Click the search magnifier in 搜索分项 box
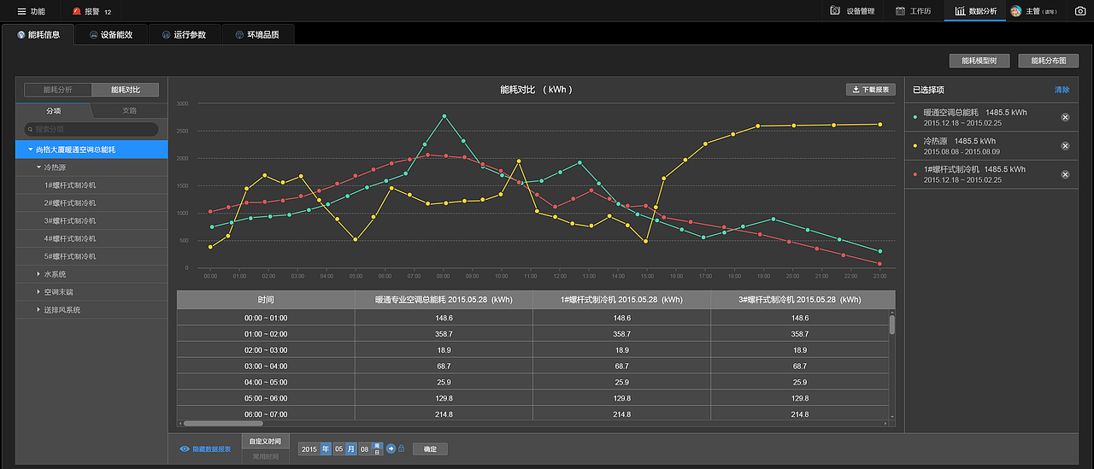This screenshot has height=469, width=1094. [30, 129]
